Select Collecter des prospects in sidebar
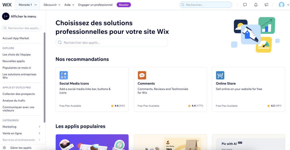290x150 pixels. pos(19,94)
